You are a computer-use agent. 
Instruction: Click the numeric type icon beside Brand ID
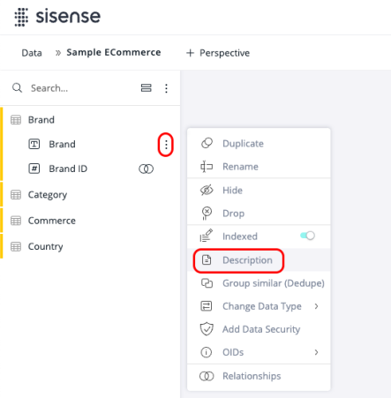[34, 169]
